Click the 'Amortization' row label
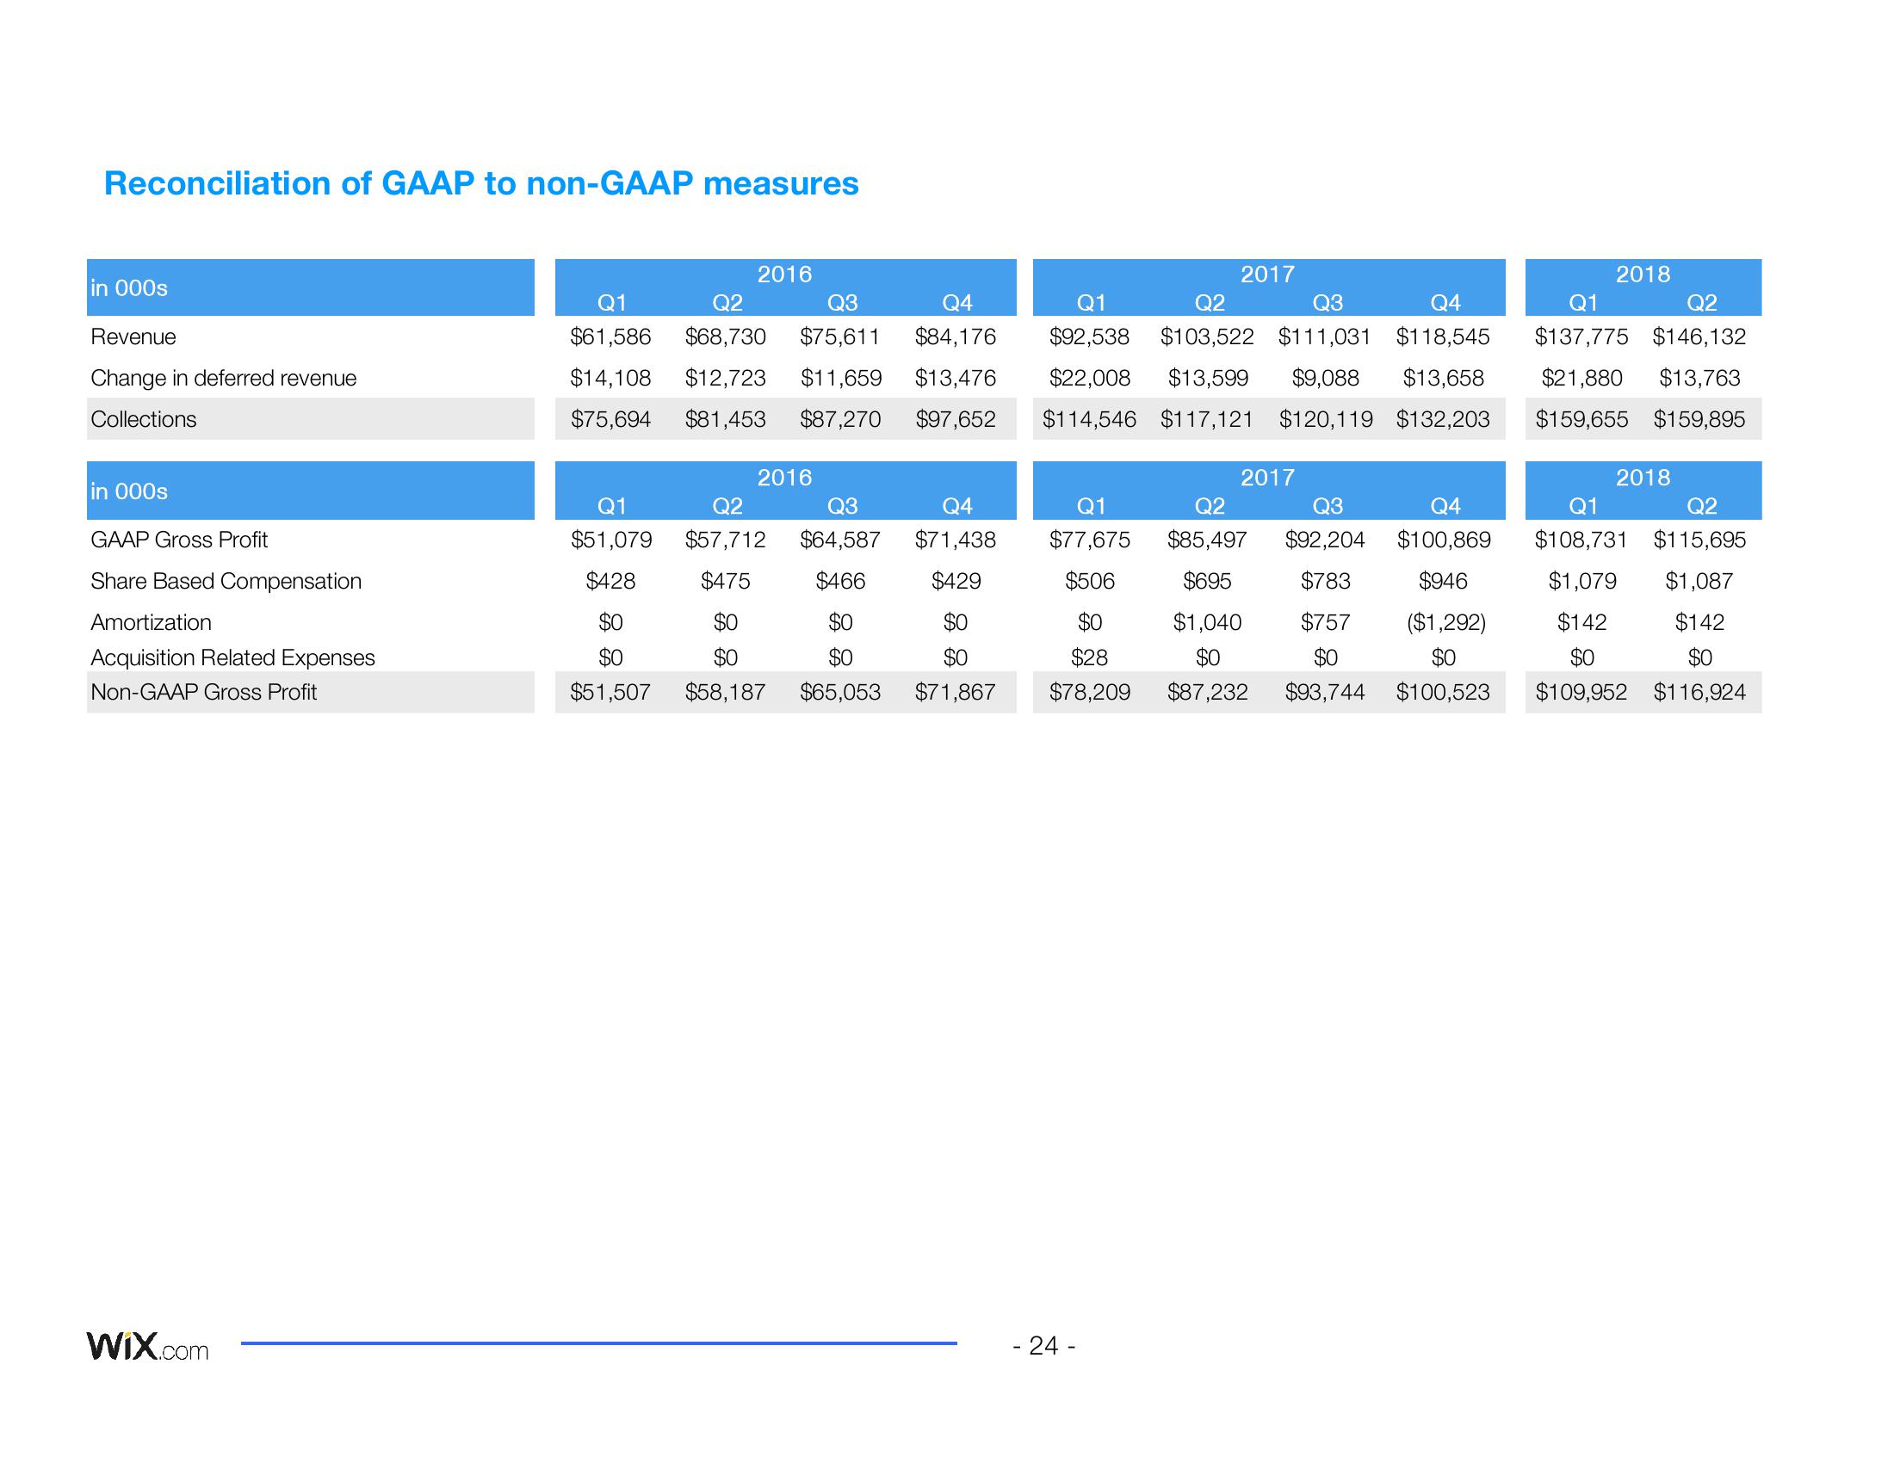Screen dimensions: 1894x1463 (x=151, y=622)
